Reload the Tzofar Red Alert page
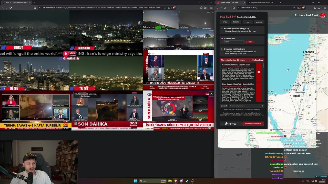 [x=225, y=8]
